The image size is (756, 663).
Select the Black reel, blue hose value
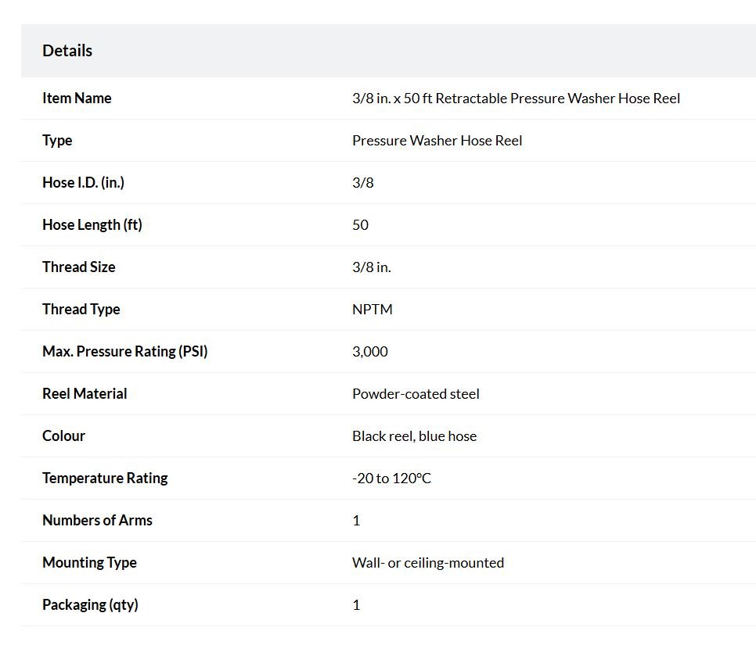pyautogui.click(x=414, y=436)
